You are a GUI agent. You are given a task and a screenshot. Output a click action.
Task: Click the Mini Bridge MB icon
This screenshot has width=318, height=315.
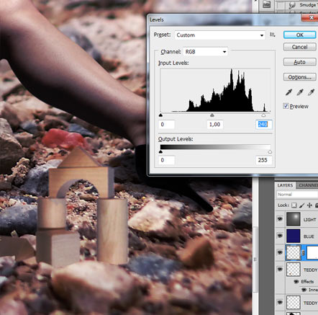266,4
